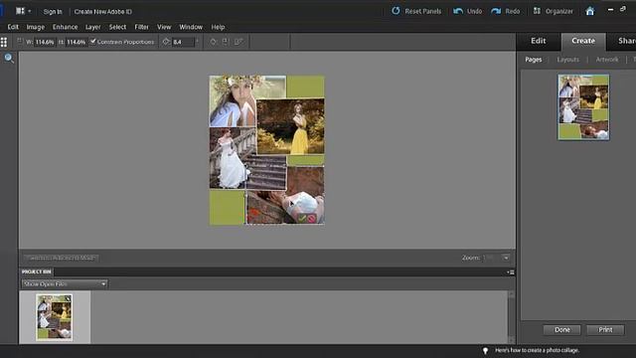
Task: Click the grid handle at options bar left
Action: [4, 42]
